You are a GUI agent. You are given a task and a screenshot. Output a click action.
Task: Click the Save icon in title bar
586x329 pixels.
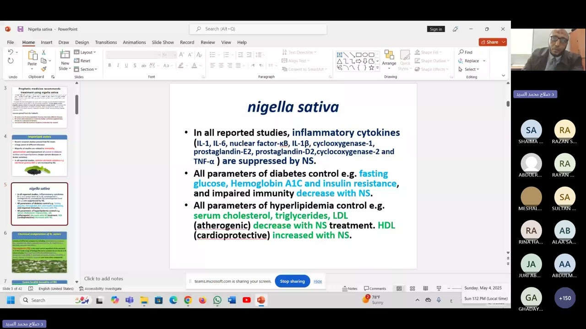[20, 29]
